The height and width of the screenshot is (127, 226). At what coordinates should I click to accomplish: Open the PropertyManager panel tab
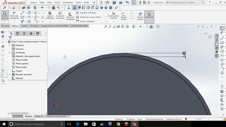(x=18, y=34)
